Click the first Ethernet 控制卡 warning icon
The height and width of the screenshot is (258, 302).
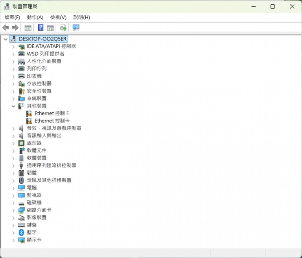click(29, 113)
